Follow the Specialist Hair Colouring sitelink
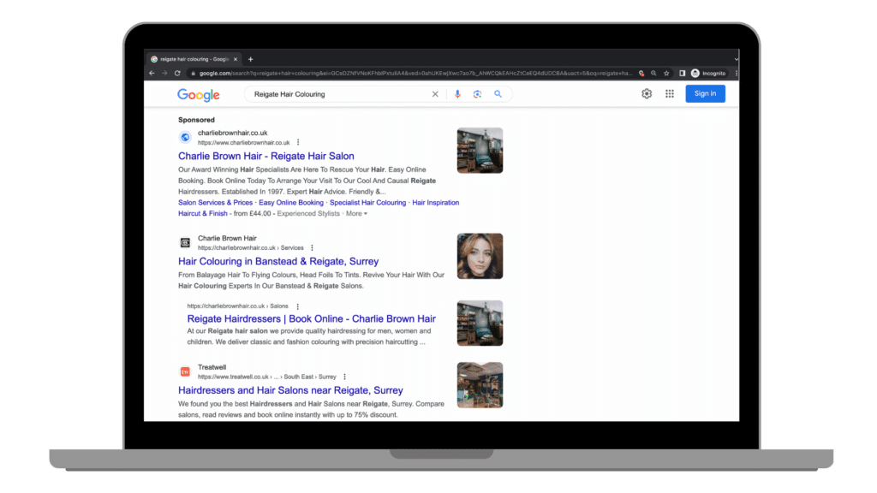The image size is (877, 493). [x=367, y=203]
